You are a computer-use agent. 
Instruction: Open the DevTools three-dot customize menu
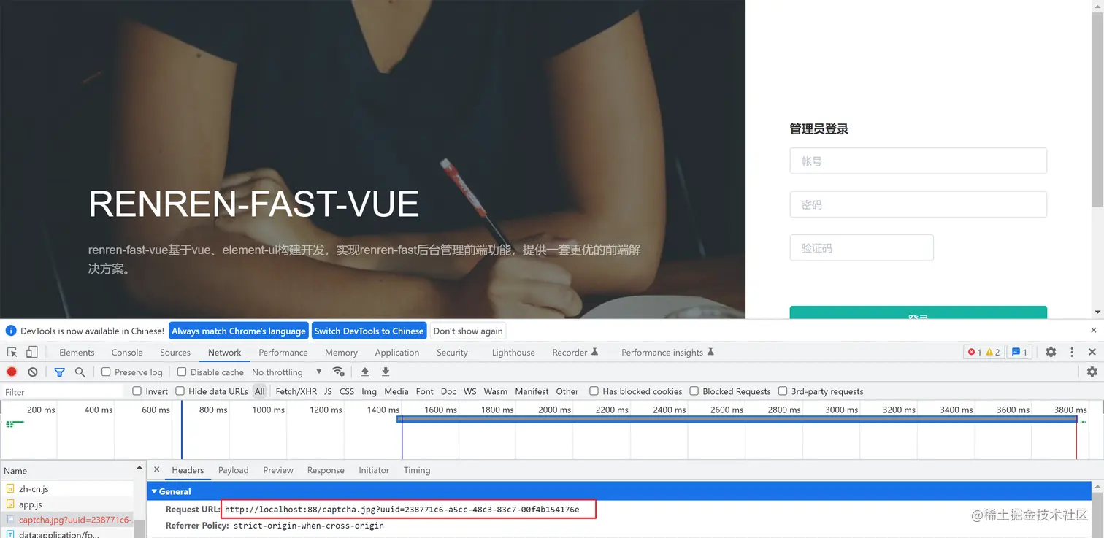tap(1072, 352)
